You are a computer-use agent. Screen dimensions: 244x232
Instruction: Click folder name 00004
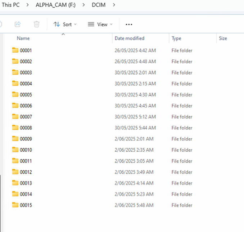[26, 84]
